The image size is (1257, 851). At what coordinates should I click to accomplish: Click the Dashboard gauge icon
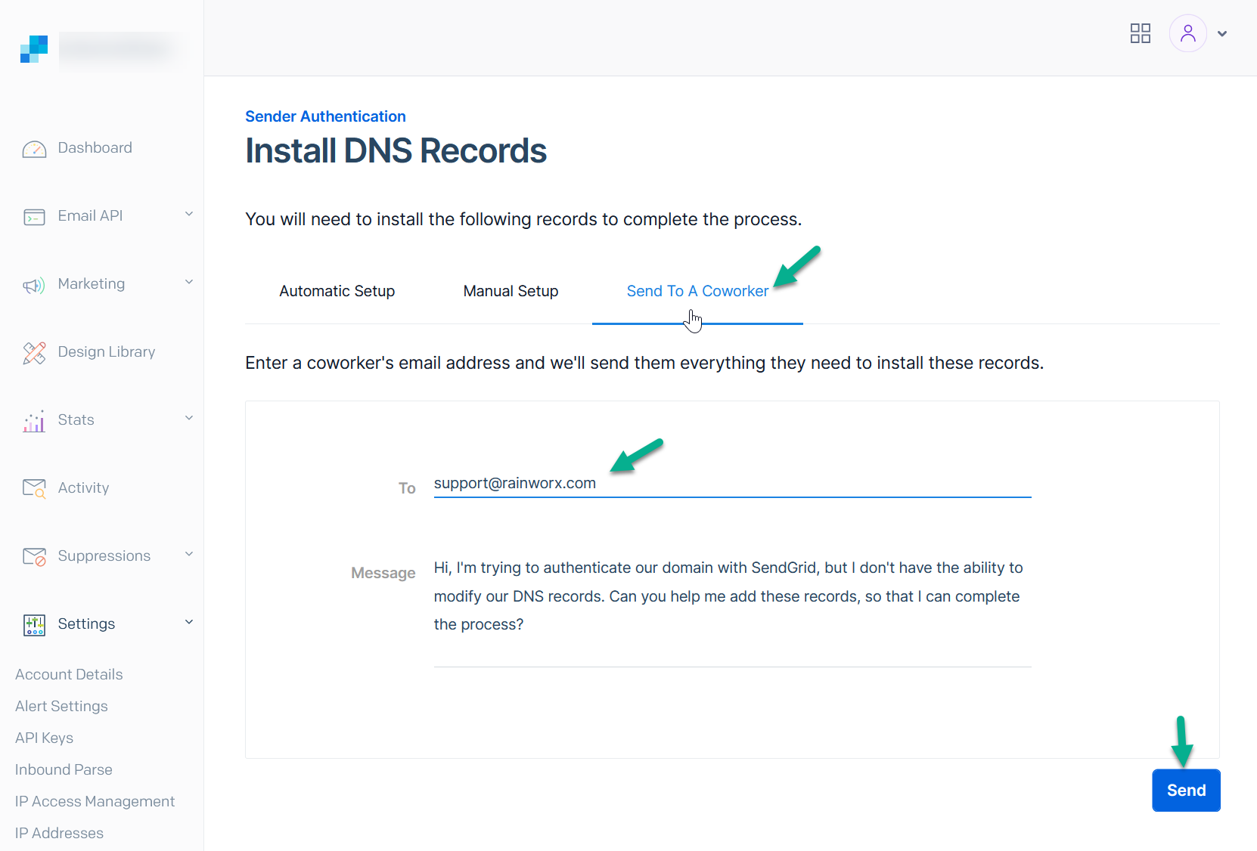[34, 149]
